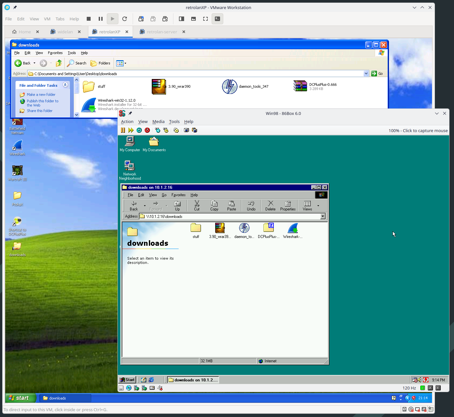Click the Up folder button in Win98 Explorer
The image size is (454, 417).
[x=177, y=206]
